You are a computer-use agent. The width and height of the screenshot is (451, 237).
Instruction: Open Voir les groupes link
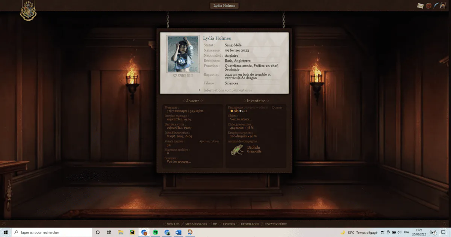coord(179,162)
